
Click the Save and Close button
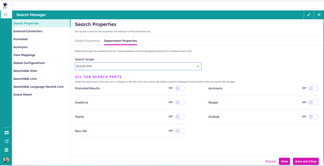306,161
